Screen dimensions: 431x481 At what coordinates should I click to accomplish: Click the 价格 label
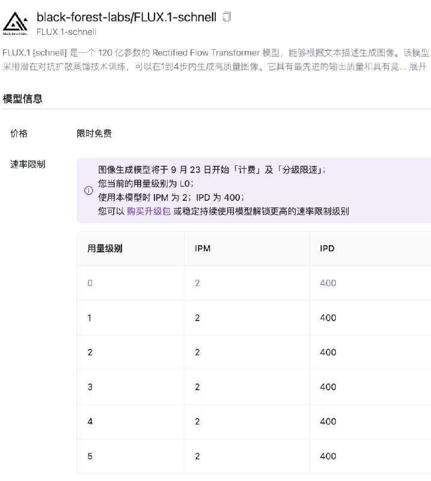(19, 133)
